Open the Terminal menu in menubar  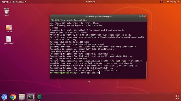point(78,20)
